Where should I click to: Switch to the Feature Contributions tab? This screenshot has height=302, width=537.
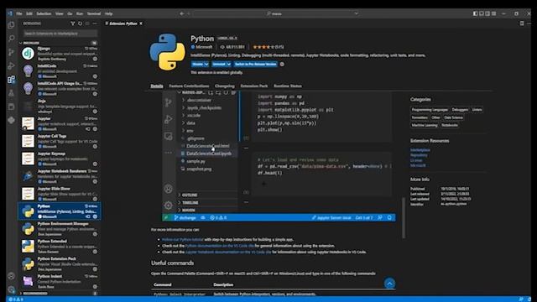pos(189,86)
